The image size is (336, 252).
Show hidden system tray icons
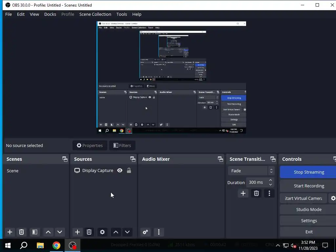pos(278,245)
